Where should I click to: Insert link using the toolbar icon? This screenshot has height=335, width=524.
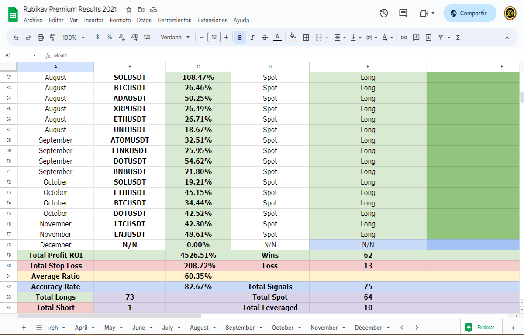(404, 38)
